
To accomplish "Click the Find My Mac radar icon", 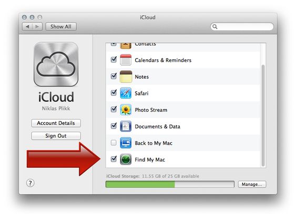I will [x=126, y=159].
